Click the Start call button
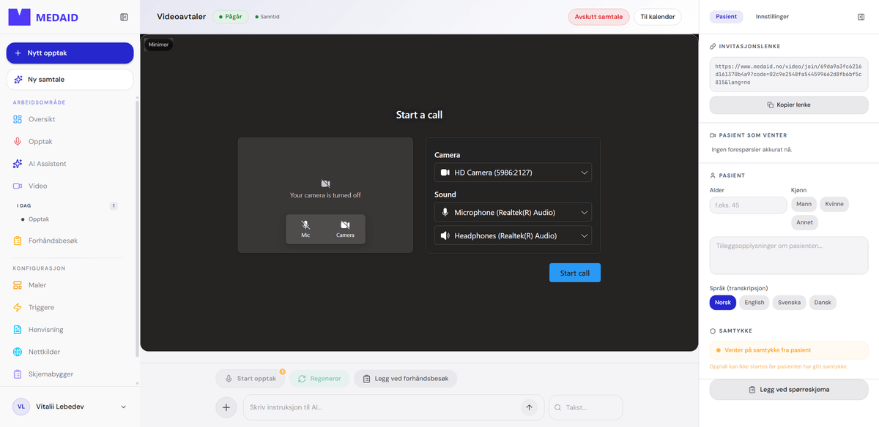Image resolution: width=879 pixels, height=427 pixels. pyautogui.click(x=575, y=273)
